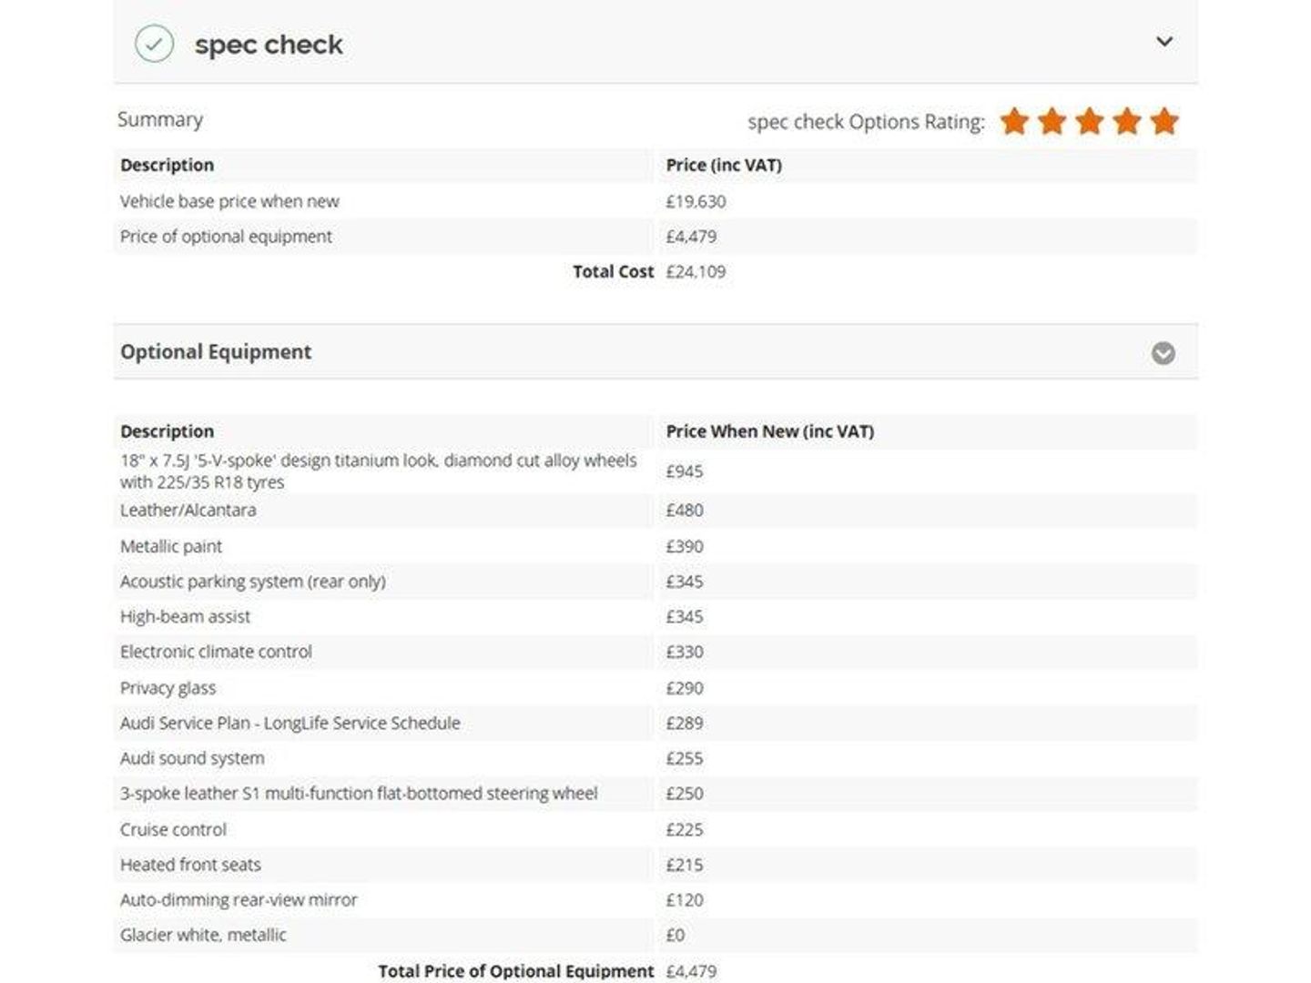Image resolution: width=1311 pixels, height=983 pixels.
Task: Click the Price When New column header
Action: pos(770,431)
